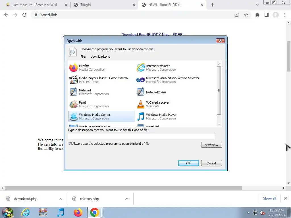Click the muted volume tray icon
This screenshot has height=218, width=291.
coord(262,213)
